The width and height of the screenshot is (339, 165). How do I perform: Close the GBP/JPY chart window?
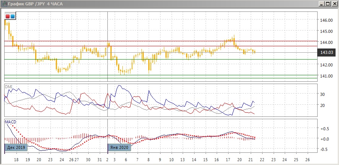334,4
